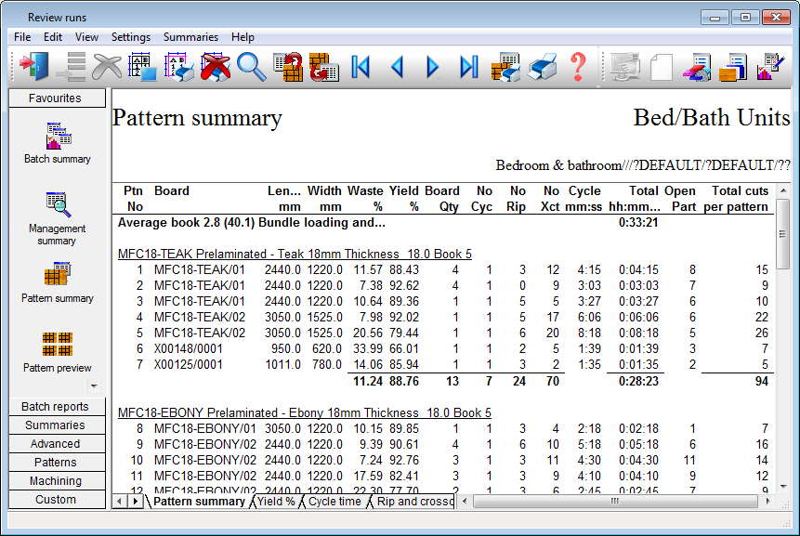The height and width of the screenshot is (536, 800).
Task: Click the vertical scrollbar down arrow
Action: pyautogui.click(x=783, y=487)
